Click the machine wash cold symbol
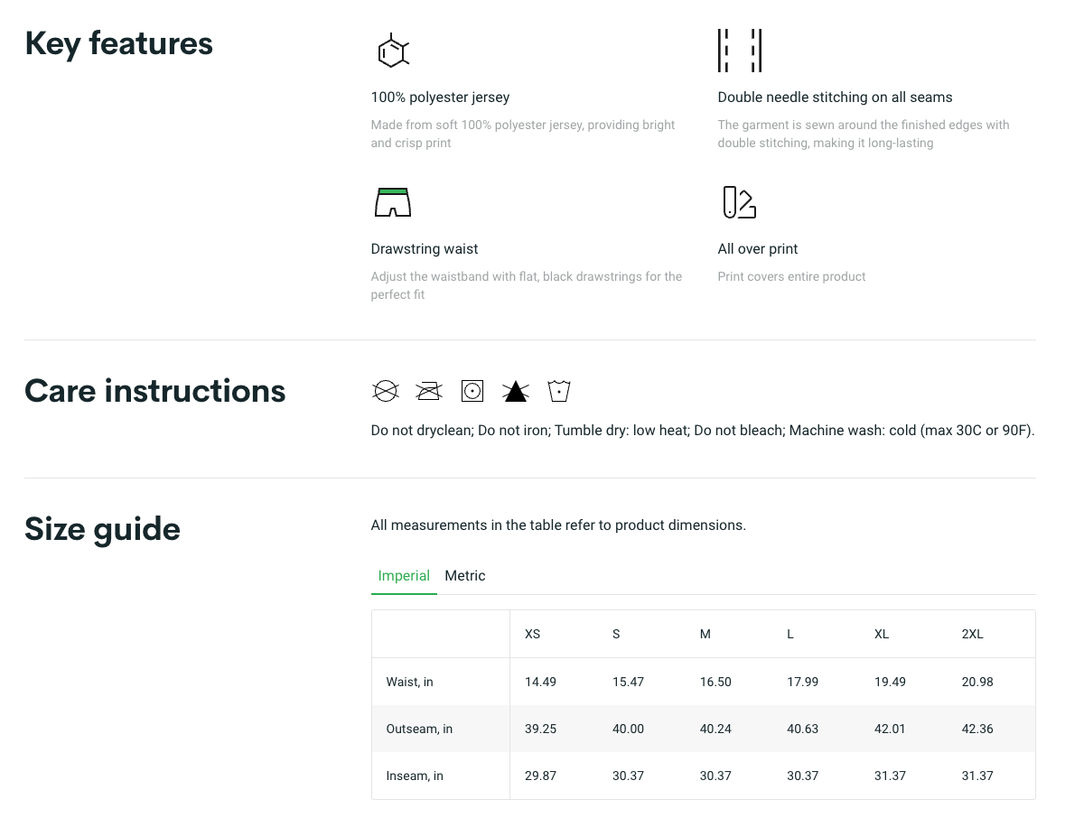 click(x=559, y=391)
